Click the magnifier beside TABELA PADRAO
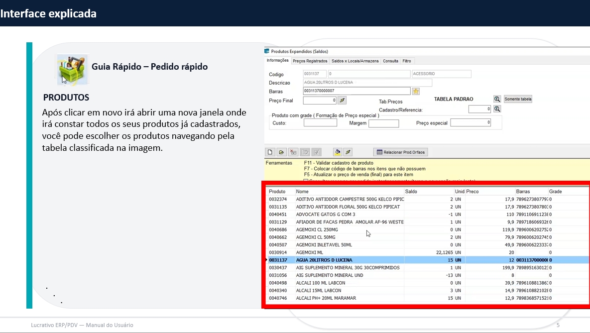Image resolution: width=590 pixels, height=333 pixels. point(497,99)
